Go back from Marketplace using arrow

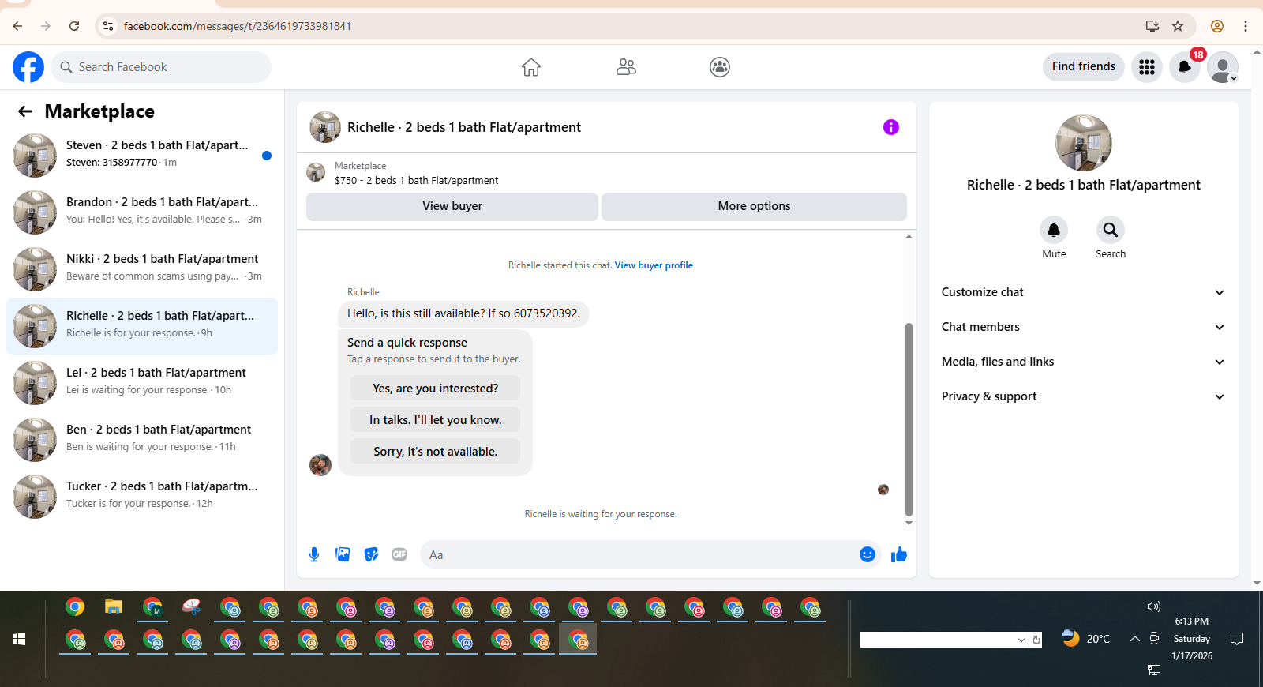click(x=25, y=111)
